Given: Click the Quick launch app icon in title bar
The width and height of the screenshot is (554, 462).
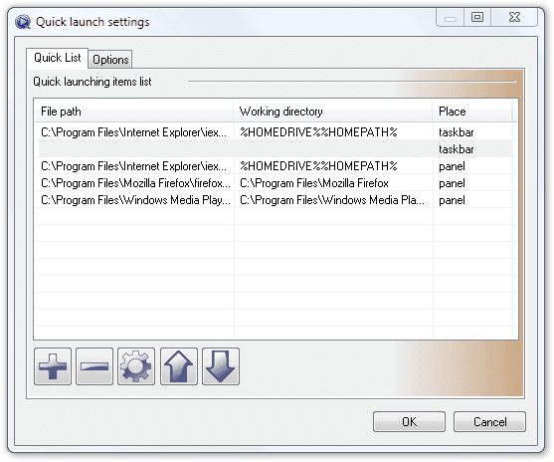Looking at the screenshot, I should pos(23,22).
